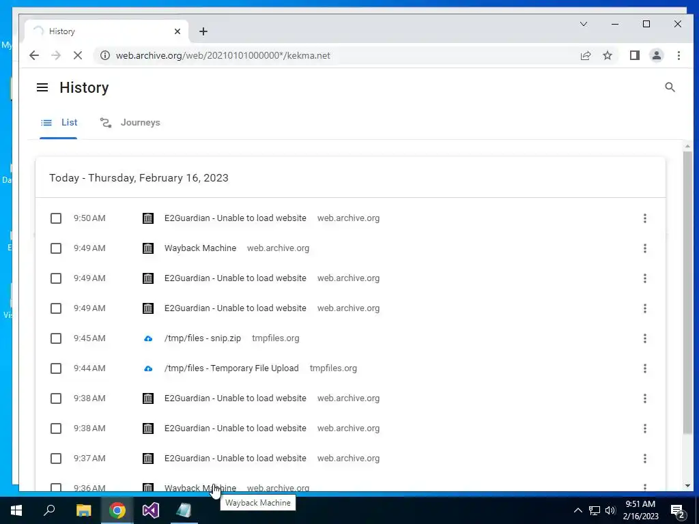Open Windows taskbar search
699x524 pixels.
tap(49, 510)
